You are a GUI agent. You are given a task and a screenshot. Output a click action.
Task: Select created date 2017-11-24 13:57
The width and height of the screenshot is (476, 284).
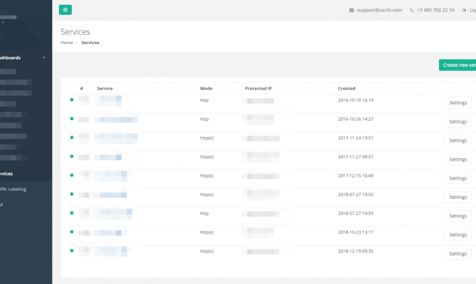[355, 138]
